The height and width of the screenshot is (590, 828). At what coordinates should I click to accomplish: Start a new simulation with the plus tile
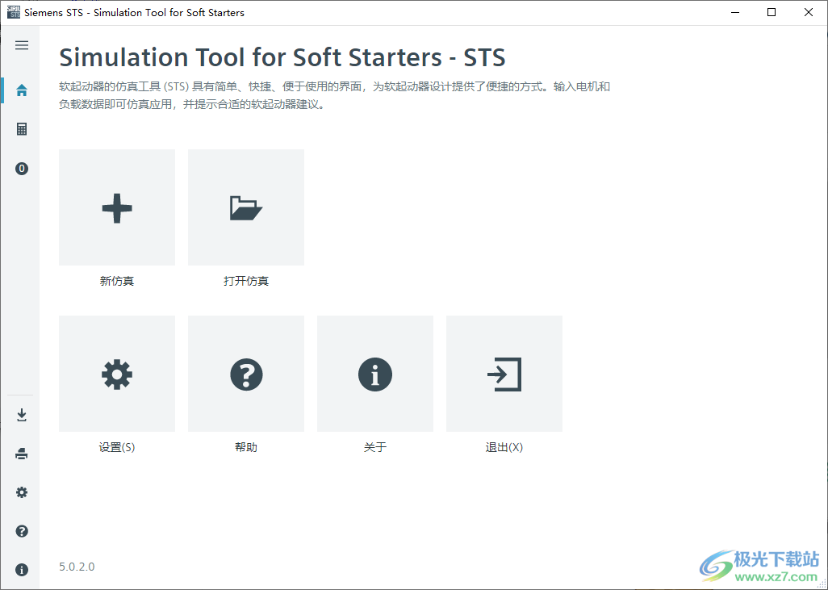click(x=117, y=207)
